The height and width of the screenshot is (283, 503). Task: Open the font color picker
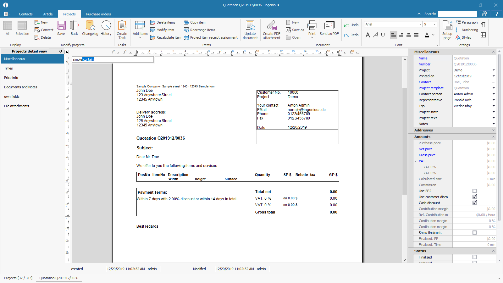point(433,35)
